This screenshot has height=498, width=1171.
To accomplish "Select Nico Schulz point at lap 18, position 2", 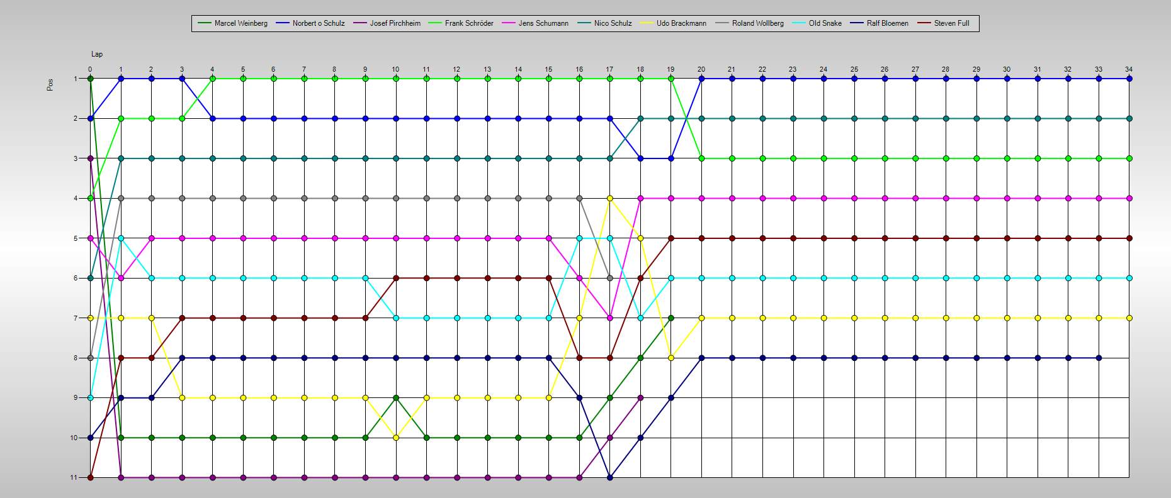I will [x=640, y=118].
